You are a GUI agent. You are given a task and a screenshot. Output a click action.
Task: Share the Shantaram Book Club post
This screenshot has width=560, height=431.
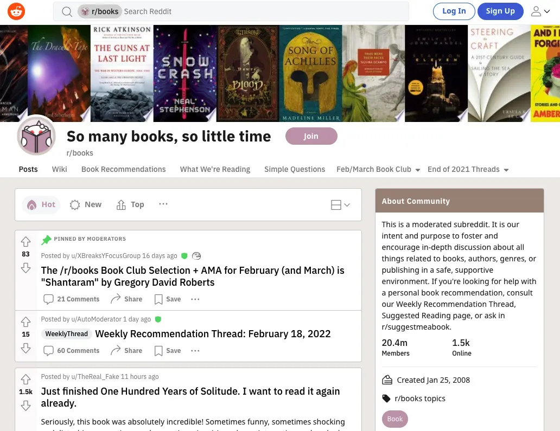pos(126,299)
